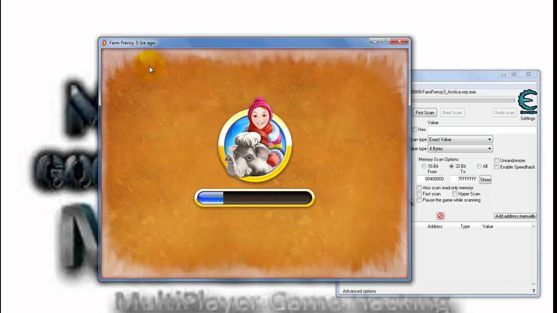Viewport: 557px width, 313px height.
Task: Click the Cheat Engine scan progress bar
Action: 463,100
